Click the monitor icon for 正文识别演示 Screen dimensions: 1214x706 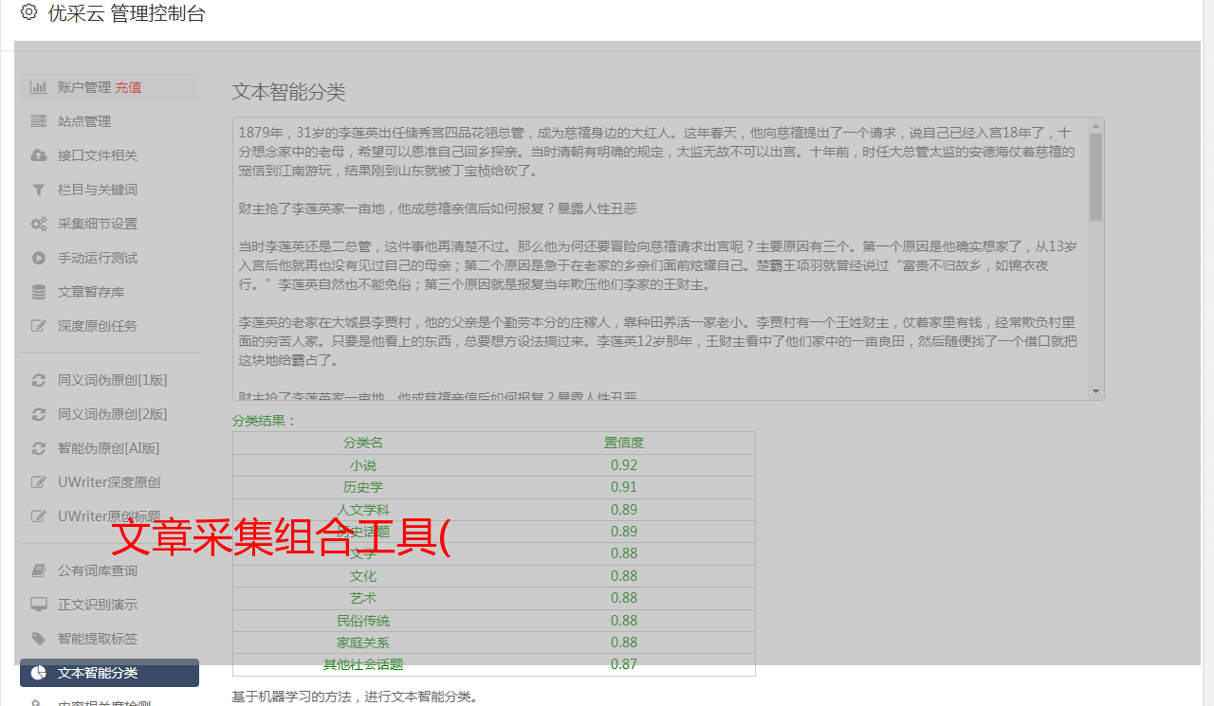(x=38, y=605)
